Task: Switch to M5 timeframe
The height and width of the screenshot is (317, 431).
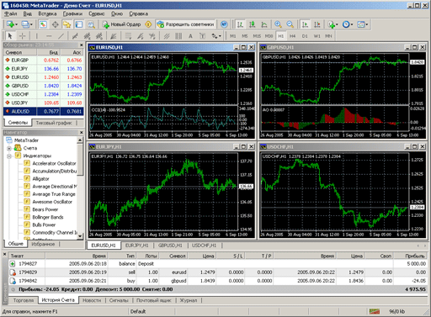Action: click(x=245, y=36)
